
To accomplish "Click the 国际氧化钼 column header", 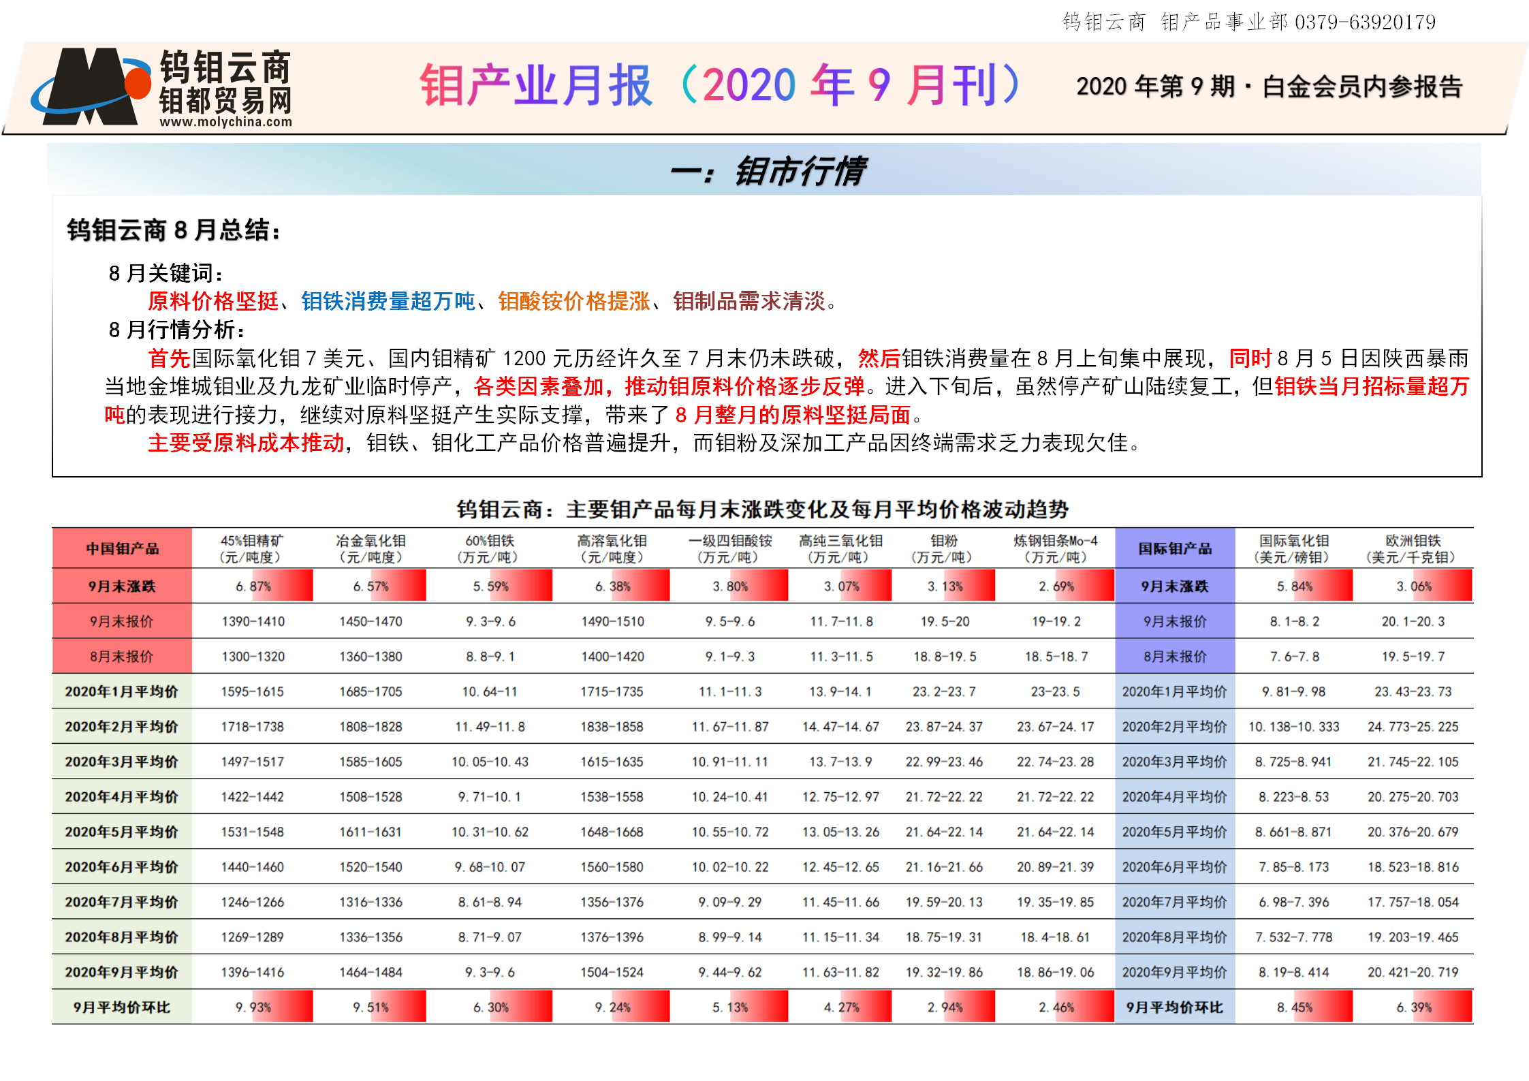I will (x=1293, y=549).
